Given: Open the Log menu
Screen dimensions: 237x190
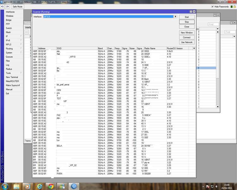Looking at the screenshot, I should [7, 65].
